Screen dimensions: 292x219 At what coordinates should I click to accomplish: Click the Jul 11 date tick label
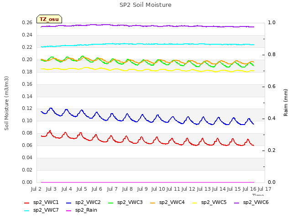click(173, 189)
